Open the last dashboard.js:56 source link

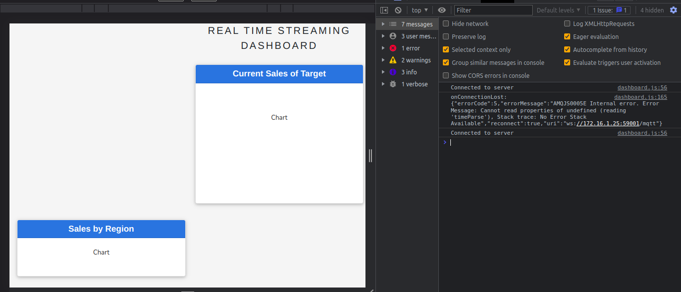pyautogui.click(x=642, y=133)
